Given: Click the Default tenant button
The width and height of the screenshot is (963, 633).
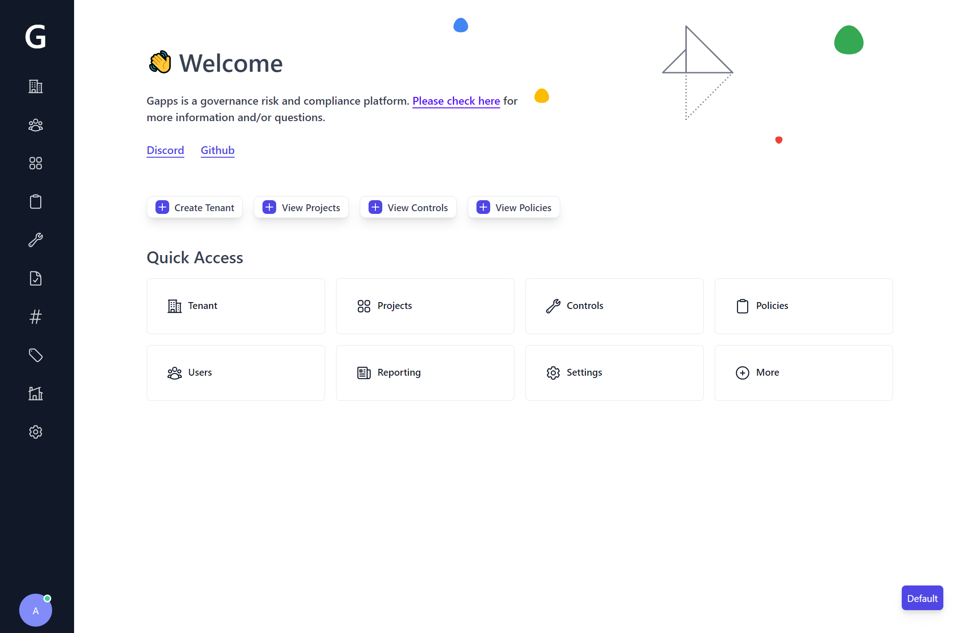Looking at the screenshot, I should click(922, 598).
